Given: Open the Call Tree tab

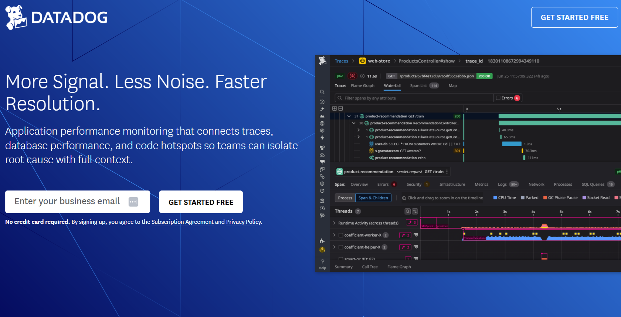Looking at the screenshot, I should [x=370, y=267].
